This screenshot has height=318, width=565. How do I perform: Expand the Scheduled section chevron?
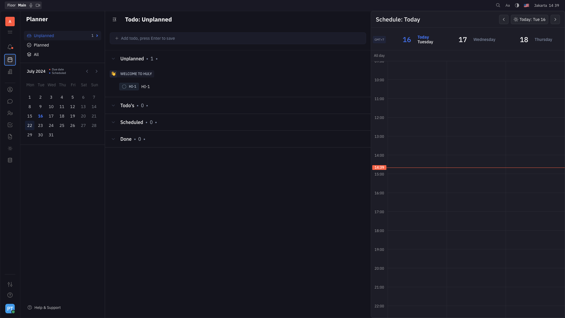113,122
